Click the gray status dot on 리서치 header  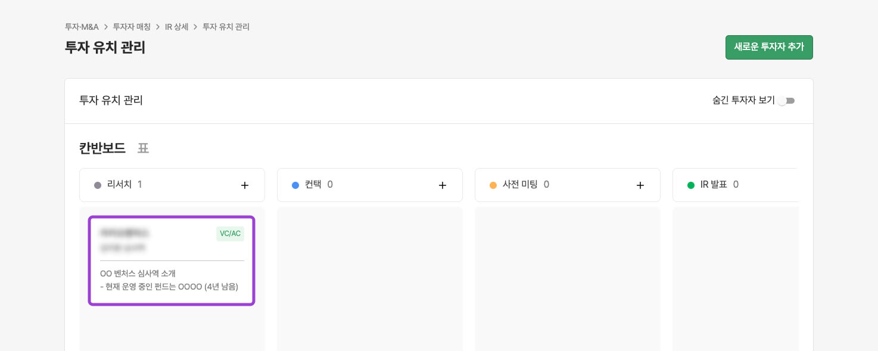[x=98, y=185]
